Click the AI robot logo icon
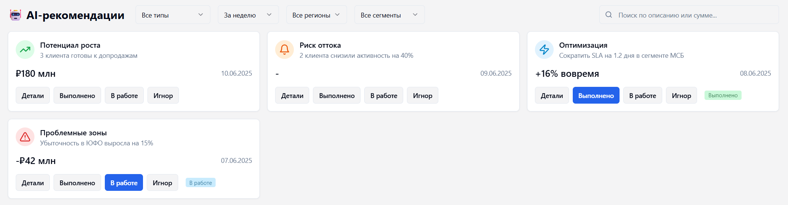The height and width of the screenshot is (205, 788). pyautogui.click(x=15, y=15)
